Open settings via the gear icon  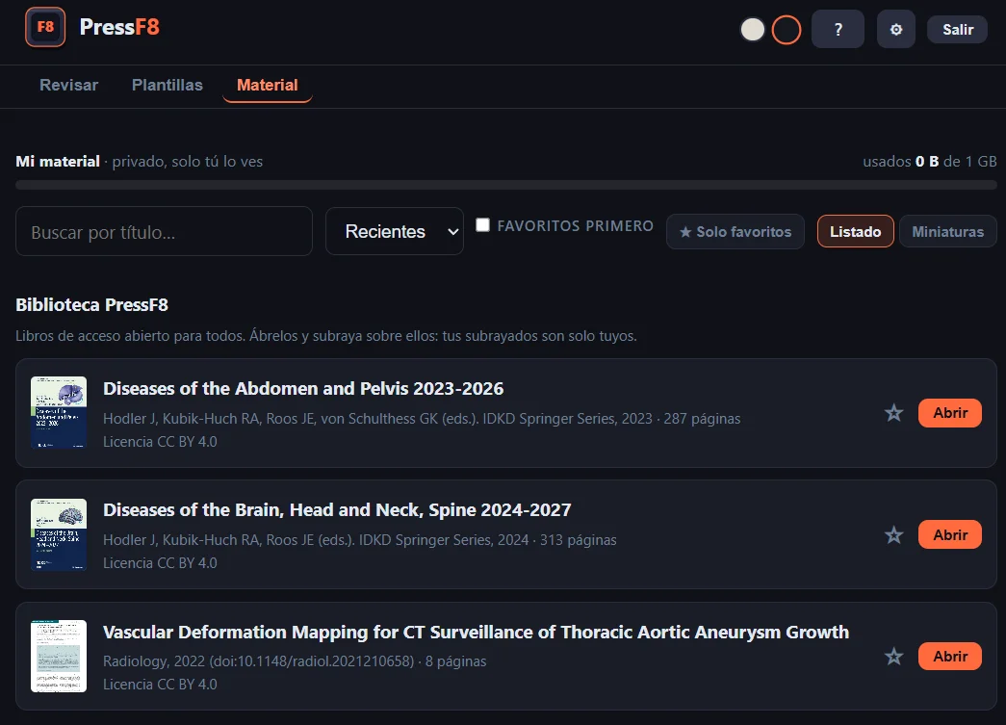896,29
